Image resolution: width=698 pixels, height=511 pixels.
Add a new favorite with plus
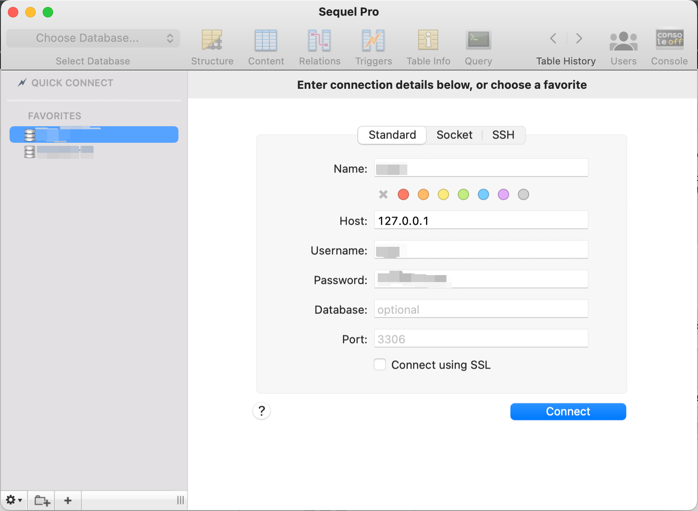point(68,500)
